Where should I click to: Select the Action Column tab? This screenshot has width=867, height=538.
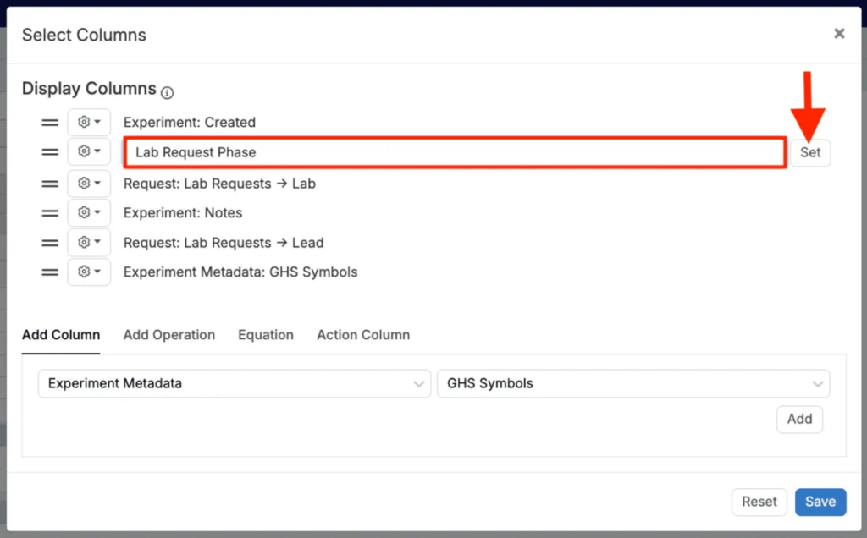[363, 335]
